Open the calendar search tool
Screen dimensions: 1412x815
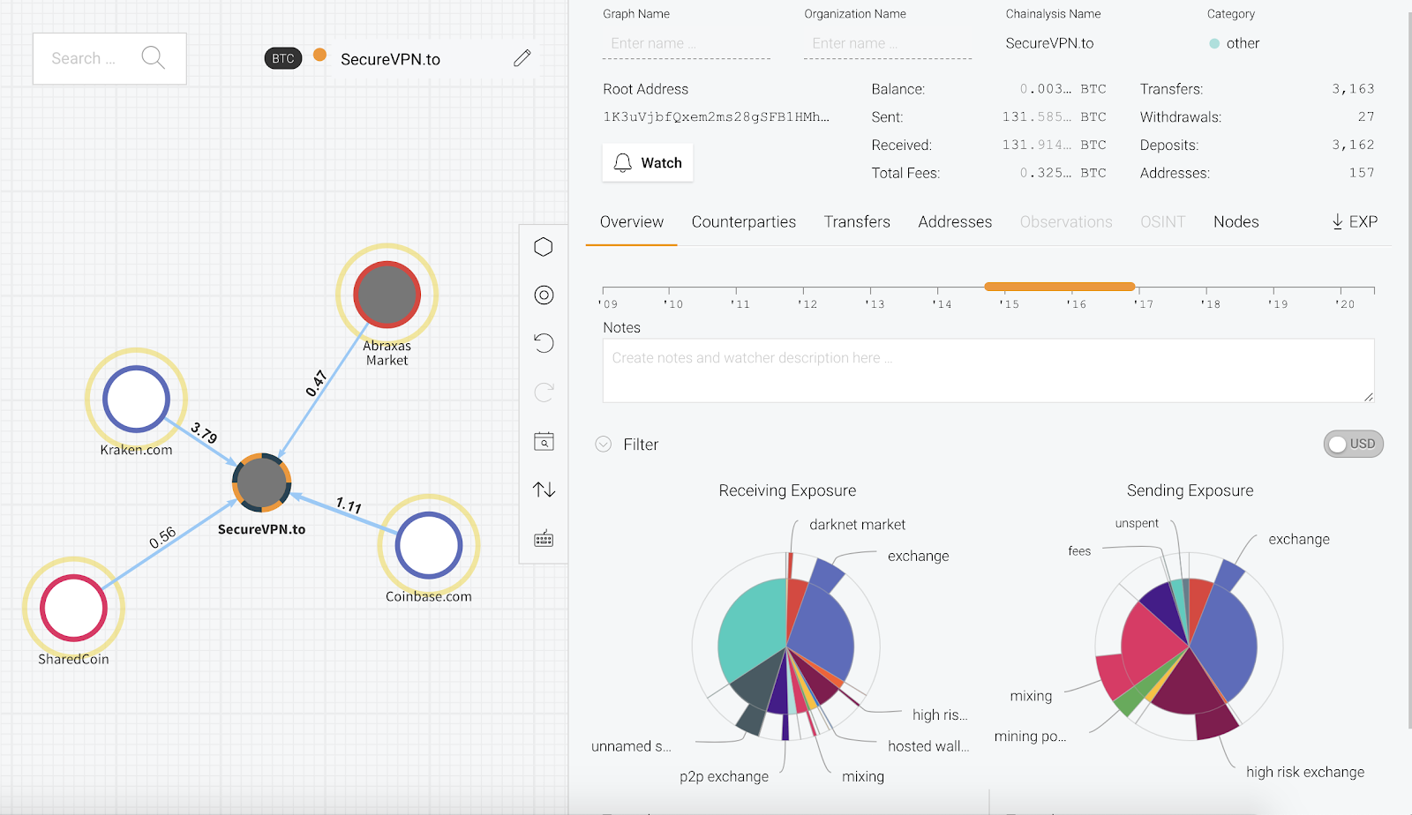coord(544,441)
